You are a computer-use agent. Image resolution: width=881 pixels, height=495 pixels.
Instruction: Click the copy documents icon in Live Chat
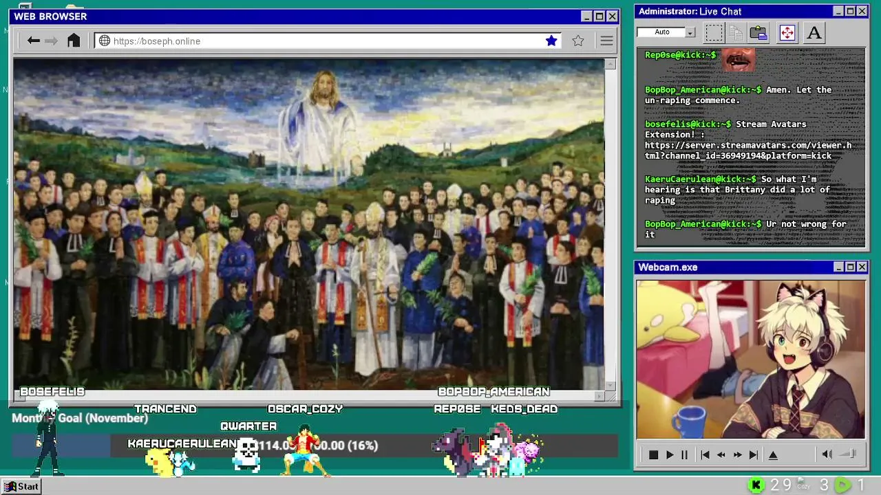[736, 32]
